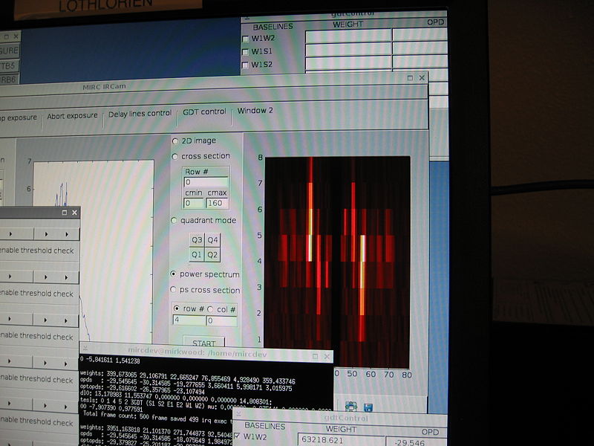
Task: Click the Row # input field showing 0
Action: click(206, 182)
